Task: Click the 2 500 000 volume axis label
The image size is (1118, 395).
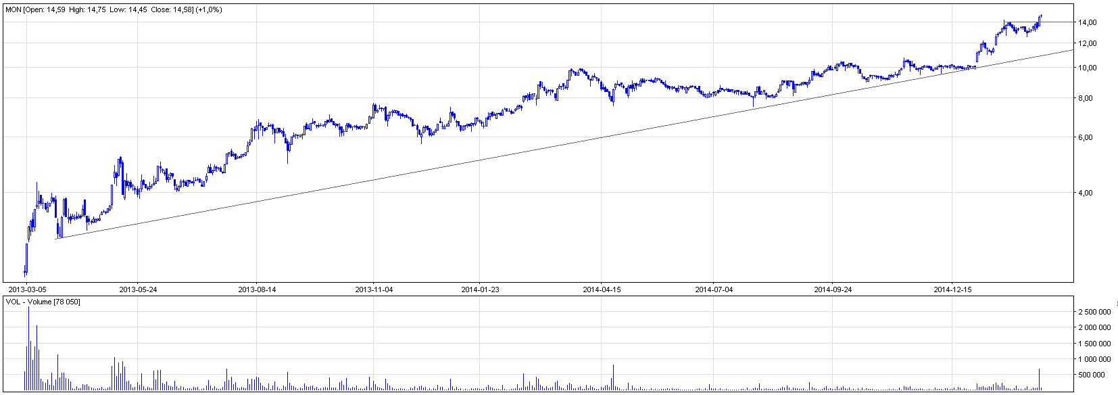Action: click(1094, 312)
